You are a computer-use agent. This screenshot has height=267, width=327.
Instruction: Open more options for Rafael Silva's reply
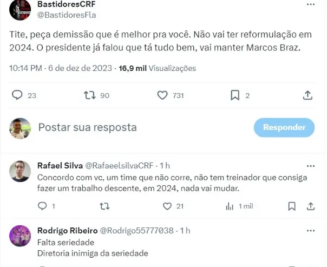tap(310, 165)
